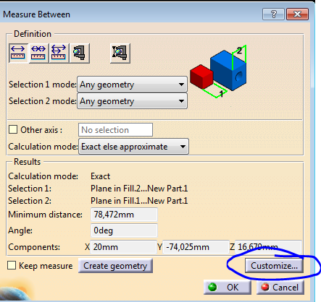This screenshot has width=321, height=302.
Task: Open the Measure Item tool icon
Action: pyautogui.click(x=80, y=53)
